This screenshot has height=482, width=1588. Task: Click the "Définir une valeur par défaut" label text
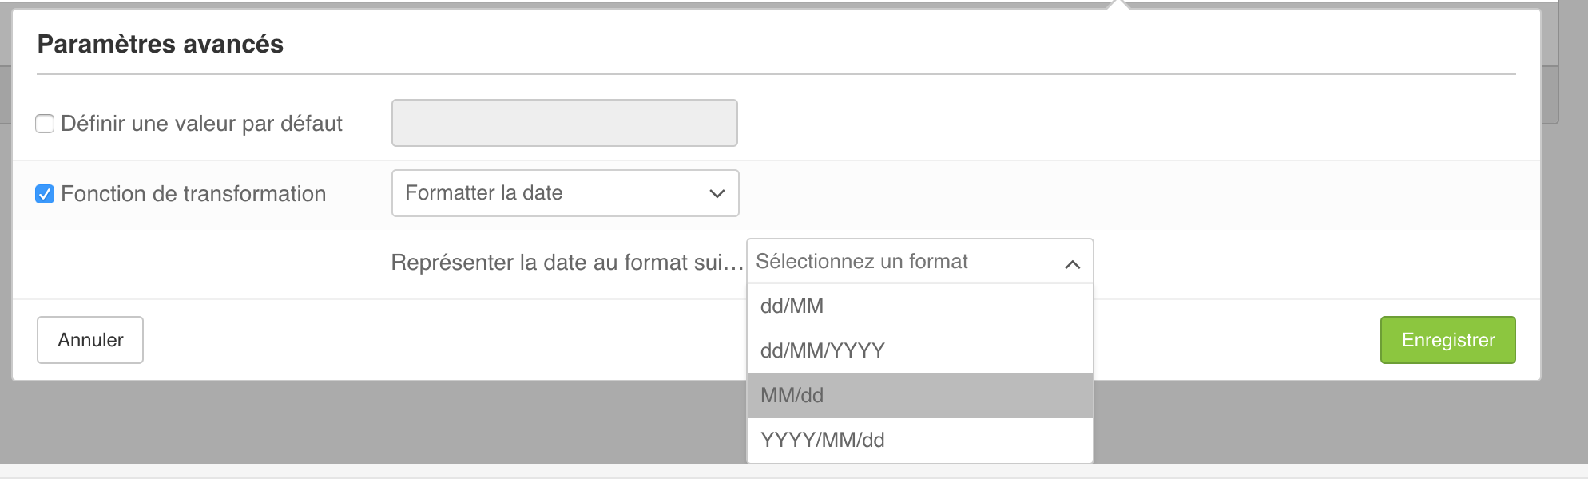pos(201,124)
